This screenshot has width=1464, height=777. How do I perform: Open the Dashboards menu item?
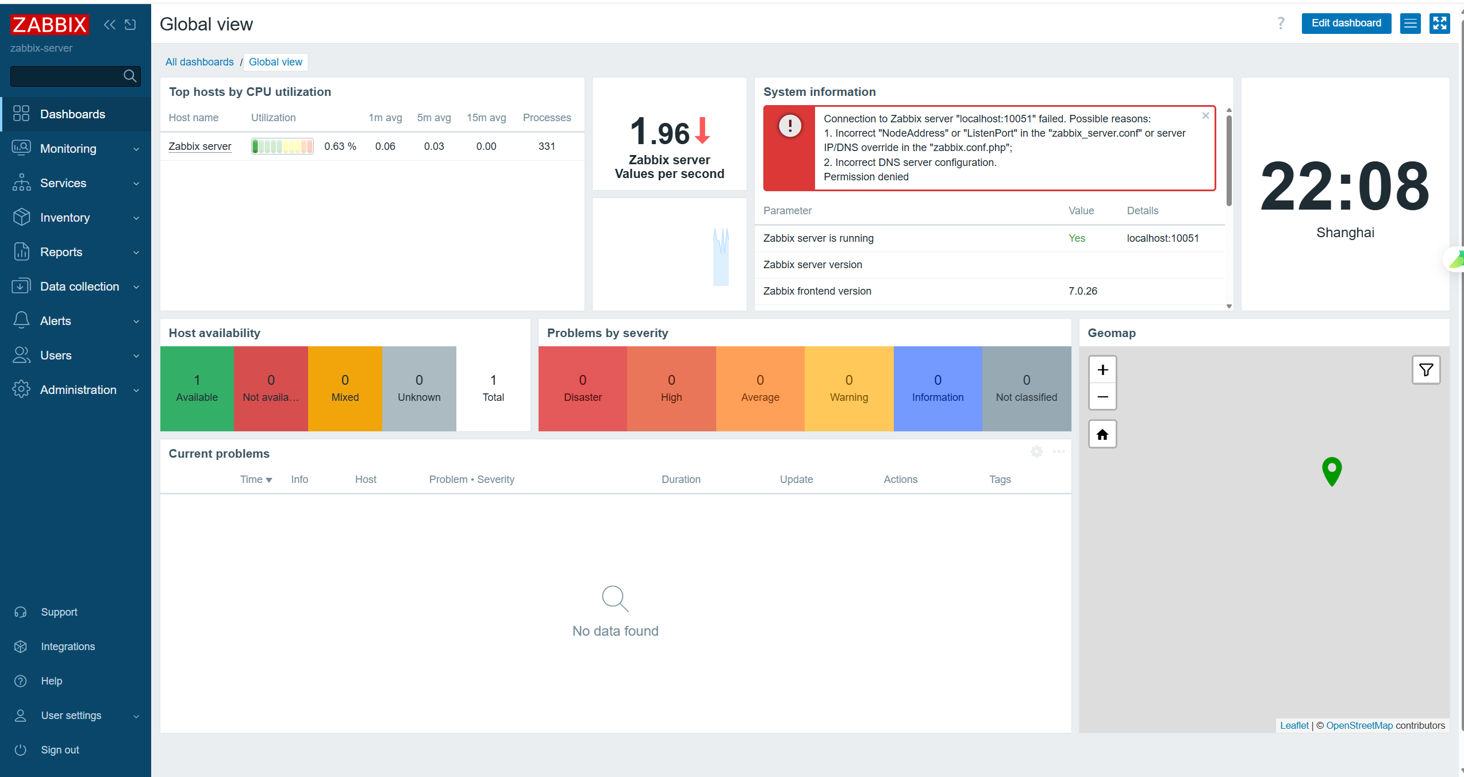click(x=76, y=114)
